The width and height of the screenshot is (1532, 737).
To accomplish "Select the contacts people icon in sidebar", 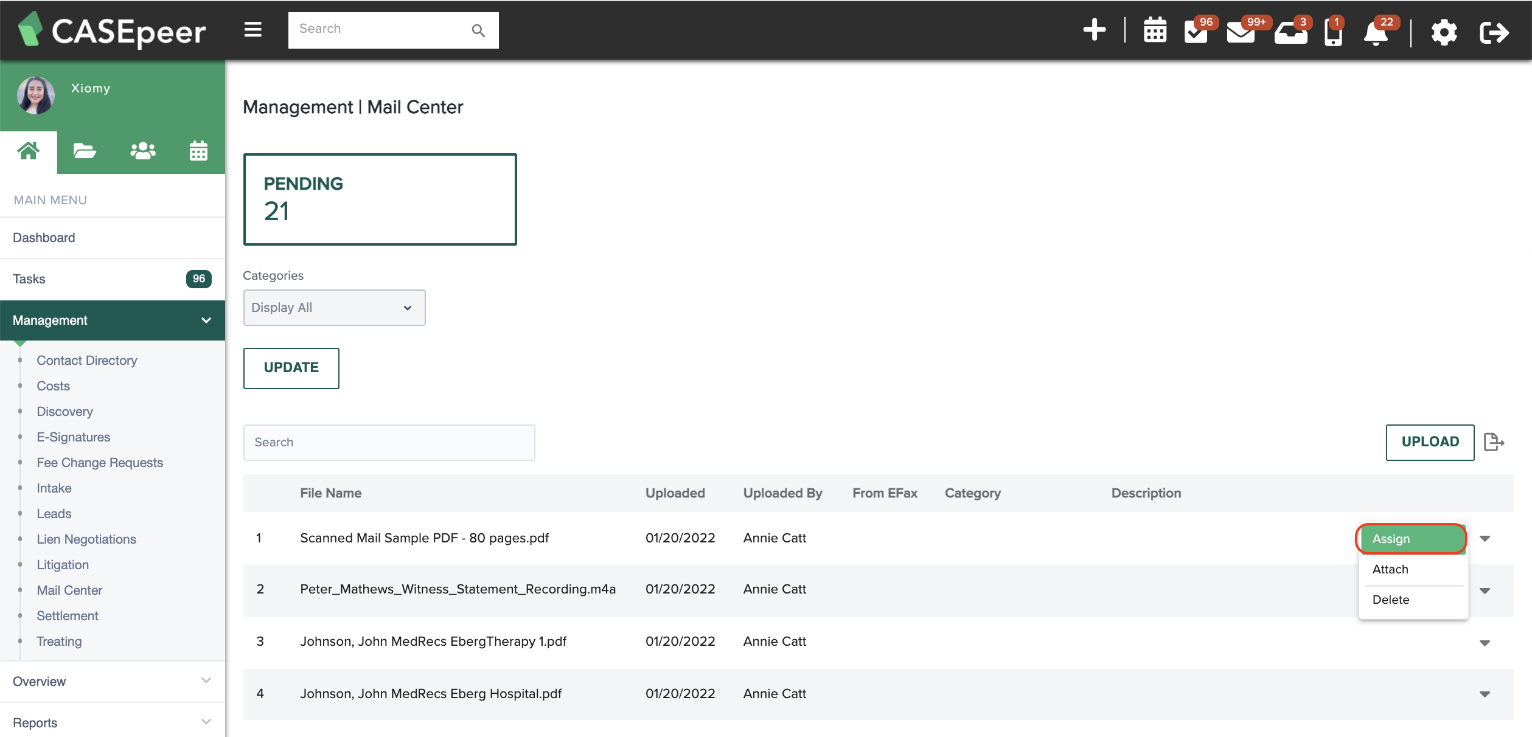I will [142, 151].
